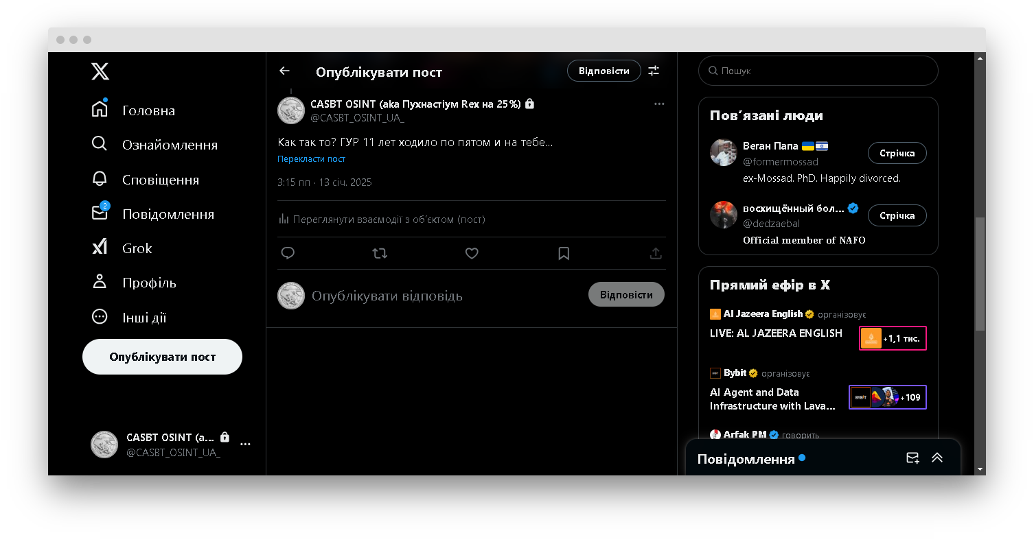Open the reply filter settings icon
This screenshot has width=1034, height=544.
[654, 71]
